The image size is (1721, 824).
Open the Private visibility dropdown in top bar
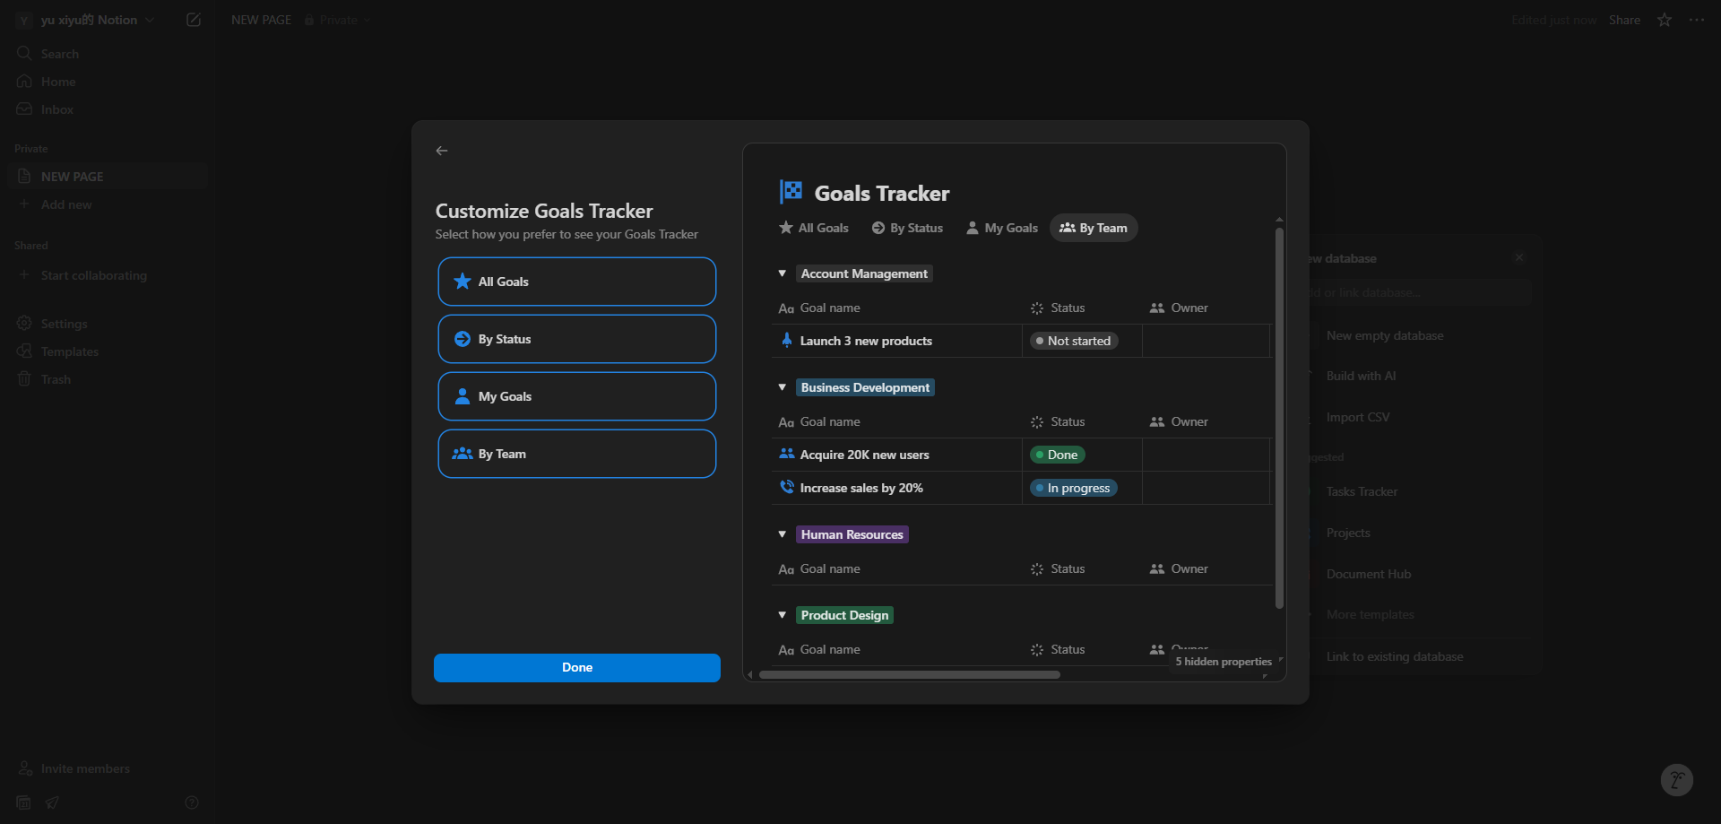click(337, 20)
